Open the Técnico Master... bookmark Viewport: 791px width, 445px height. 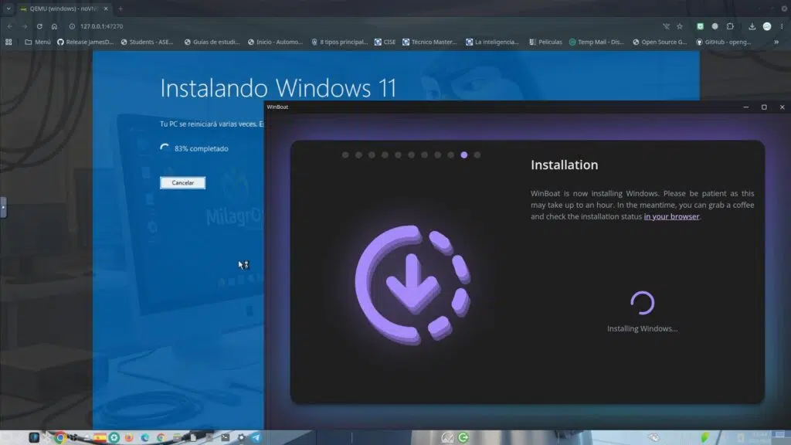429,42
